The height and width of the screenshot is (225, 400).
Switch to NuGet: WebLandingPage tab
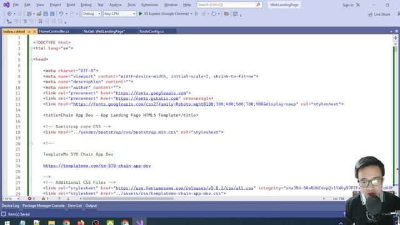point(104,31)
